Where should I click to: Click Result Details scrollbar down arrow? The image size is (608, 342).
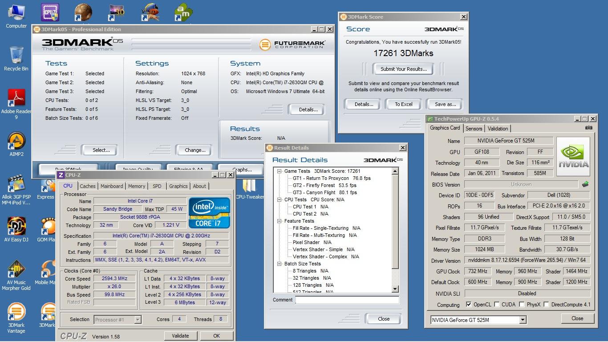395,289
